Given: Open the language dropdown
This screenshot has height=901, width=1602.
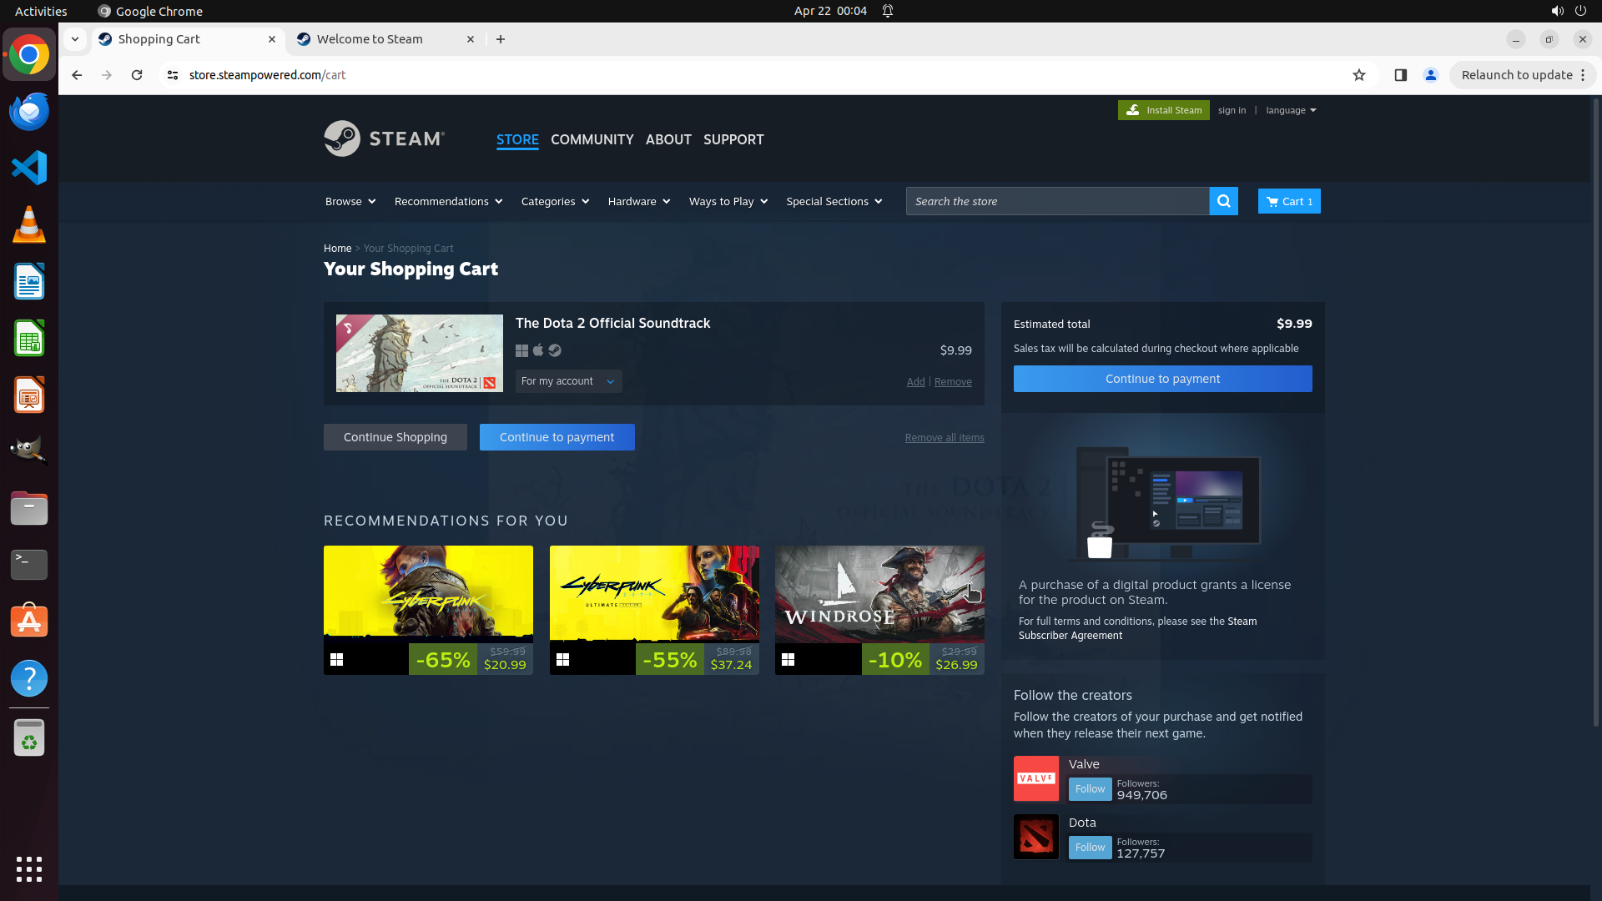Looking at the screenshot, I should [x=1290, y=110].
